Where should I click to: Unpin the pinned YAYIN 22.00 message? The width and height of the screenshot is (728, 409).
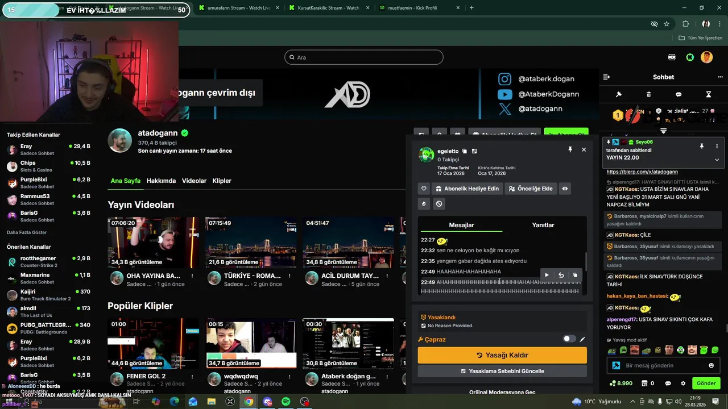coord(702,146)
